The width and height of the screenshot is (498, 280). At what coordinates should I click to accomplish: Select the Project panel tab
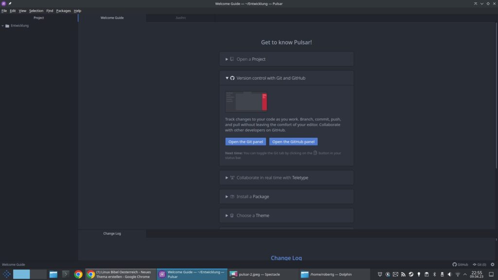(x=39, y=18)
